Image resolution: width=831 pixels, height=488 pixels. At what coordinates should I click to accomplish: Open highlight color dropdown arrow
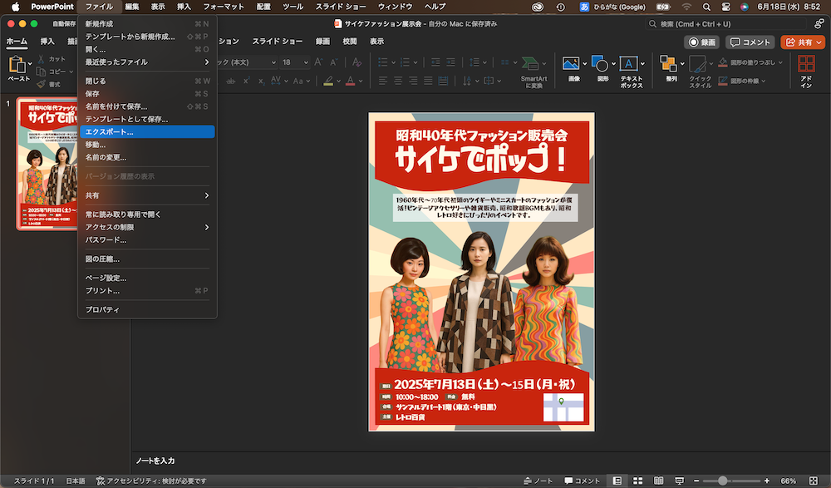point(338,81)
